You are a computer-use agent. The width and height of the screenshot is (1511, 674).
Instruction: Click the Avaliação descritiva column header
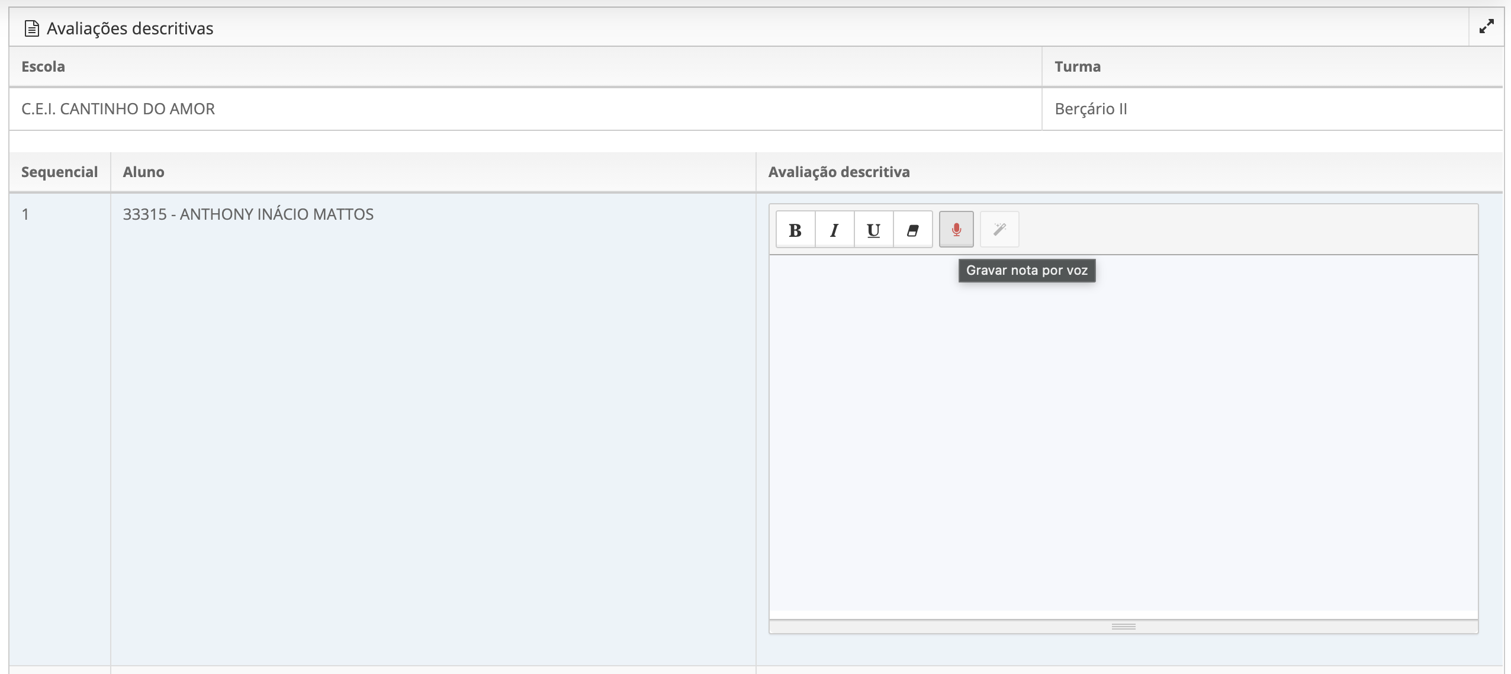[x=838, y=172]
